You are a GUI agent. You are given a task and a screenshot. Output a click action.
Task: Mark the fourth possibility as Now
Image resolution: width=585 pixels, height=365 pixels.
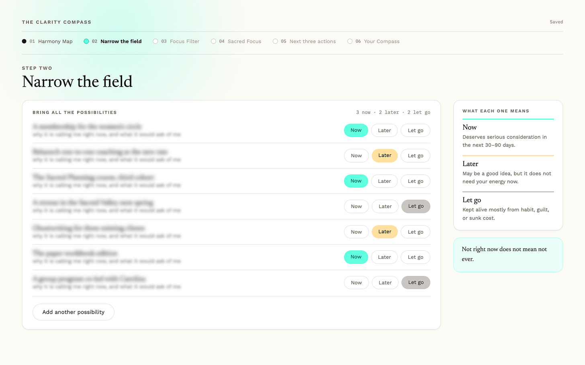click(x=356, y=207)
